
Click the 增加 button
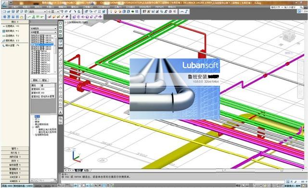pyautogui.click(x=44, y=80)
